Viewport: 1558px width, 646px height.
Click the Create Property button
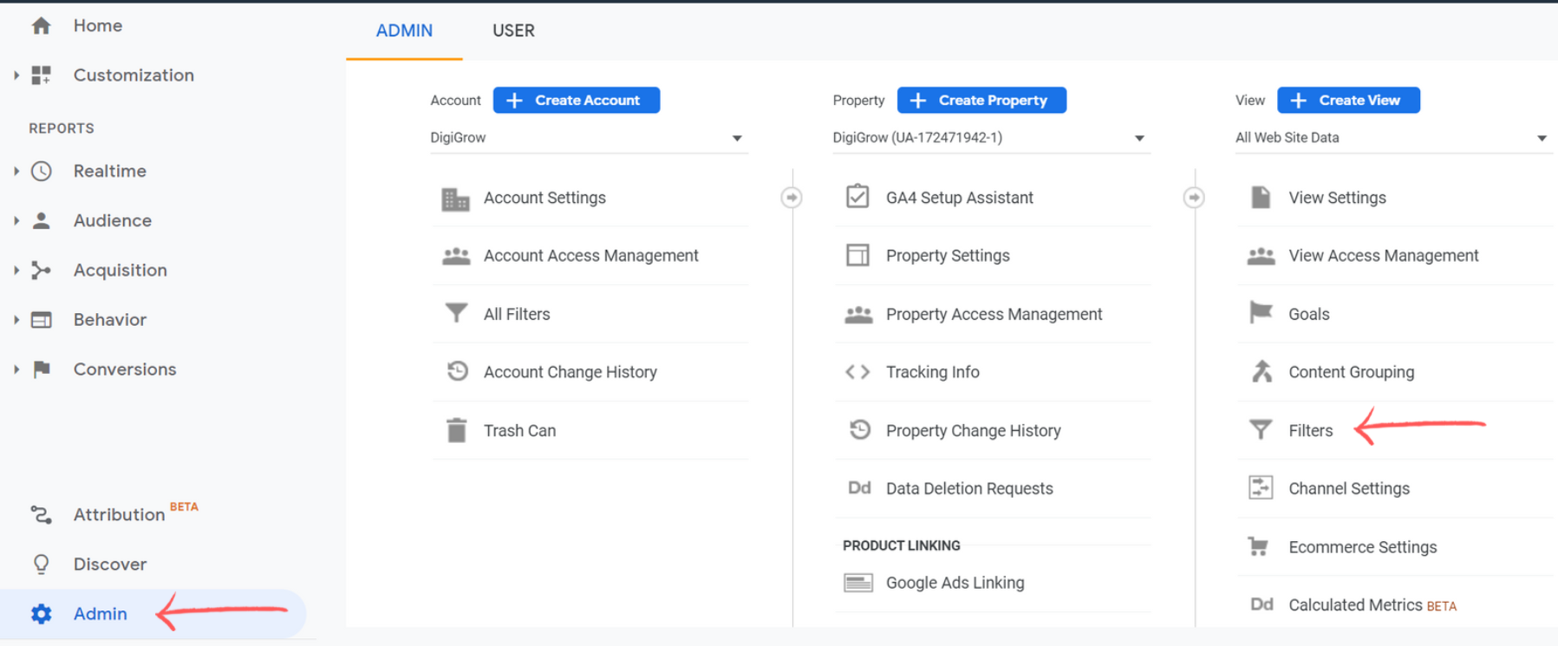point(981,101)
